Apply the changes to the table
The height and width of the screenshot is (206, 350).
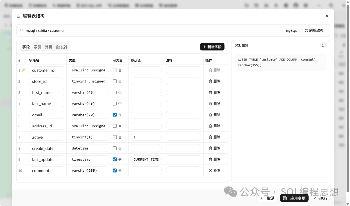tap(294, 198)
